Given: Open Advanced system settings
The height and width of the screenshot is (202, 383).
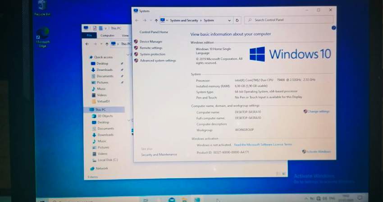Looking at the screenshot, I should tap(158, 60).
